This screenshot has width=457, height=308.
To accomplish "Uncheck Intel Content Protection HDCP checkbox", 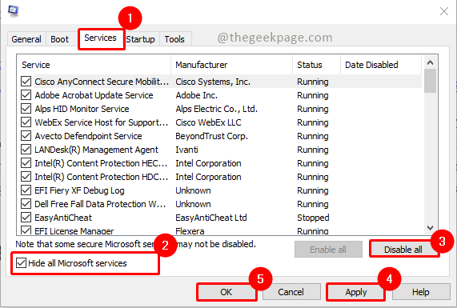I will coord(26,177).
